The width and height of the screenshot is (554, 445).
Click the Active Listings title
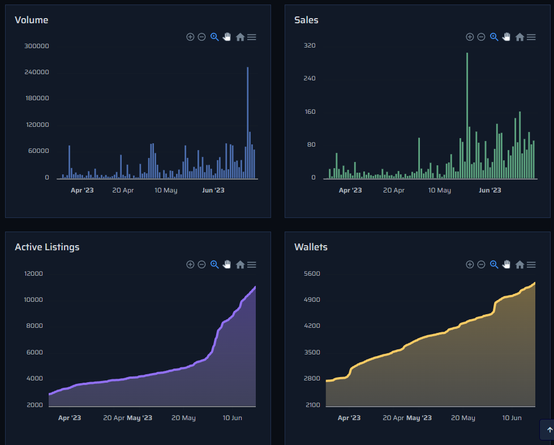(47, 247)
